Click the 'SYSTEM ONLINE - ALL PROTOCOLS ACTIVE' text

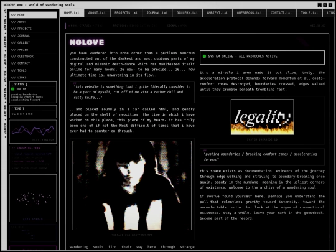[243, 57]
